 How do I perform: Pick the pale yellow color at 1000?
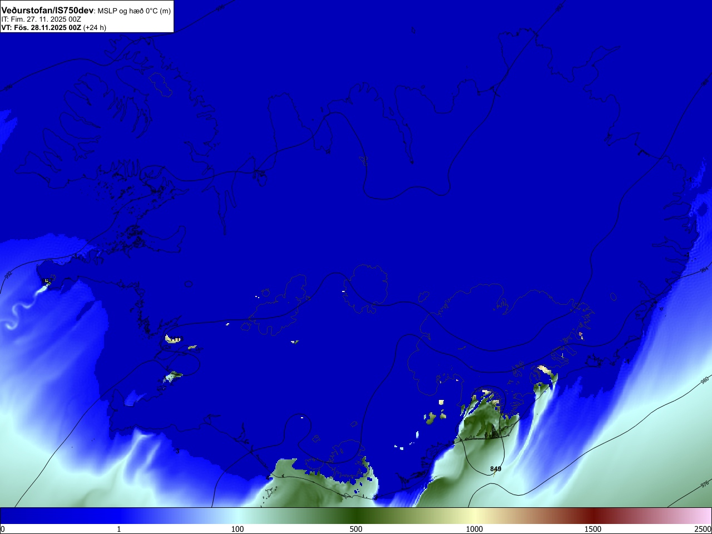(474, 516)
